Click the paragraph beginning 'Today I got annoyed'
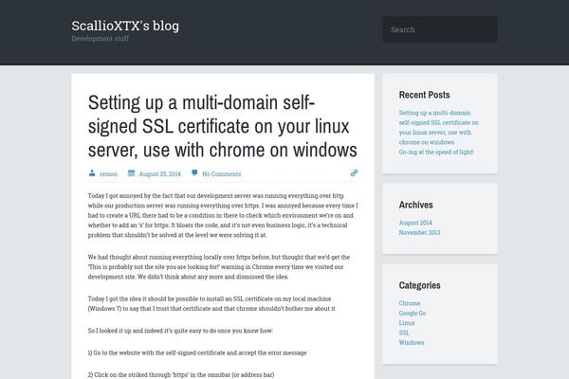569x379 pixels. point(223,215)
